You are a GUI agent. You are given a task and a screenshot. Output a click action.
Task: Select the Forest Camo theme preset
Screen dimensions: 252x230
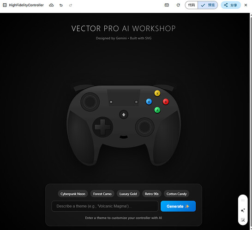click(102, 194)
